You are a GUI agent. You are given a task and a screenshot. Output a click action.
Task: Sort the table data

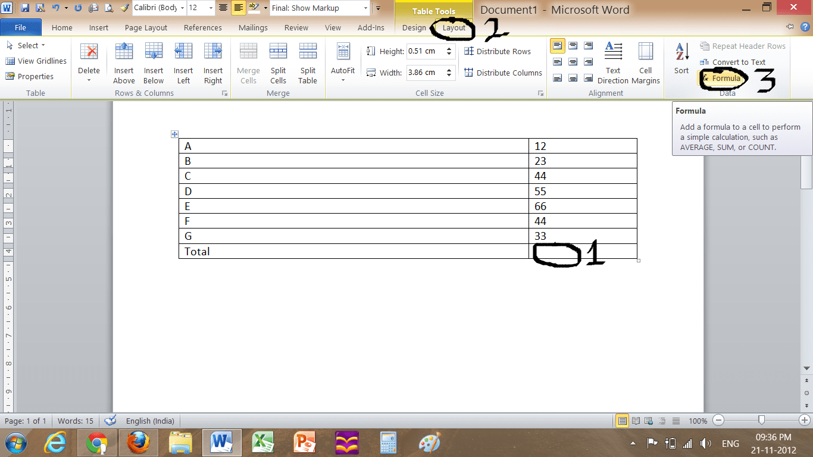point(681,58)
